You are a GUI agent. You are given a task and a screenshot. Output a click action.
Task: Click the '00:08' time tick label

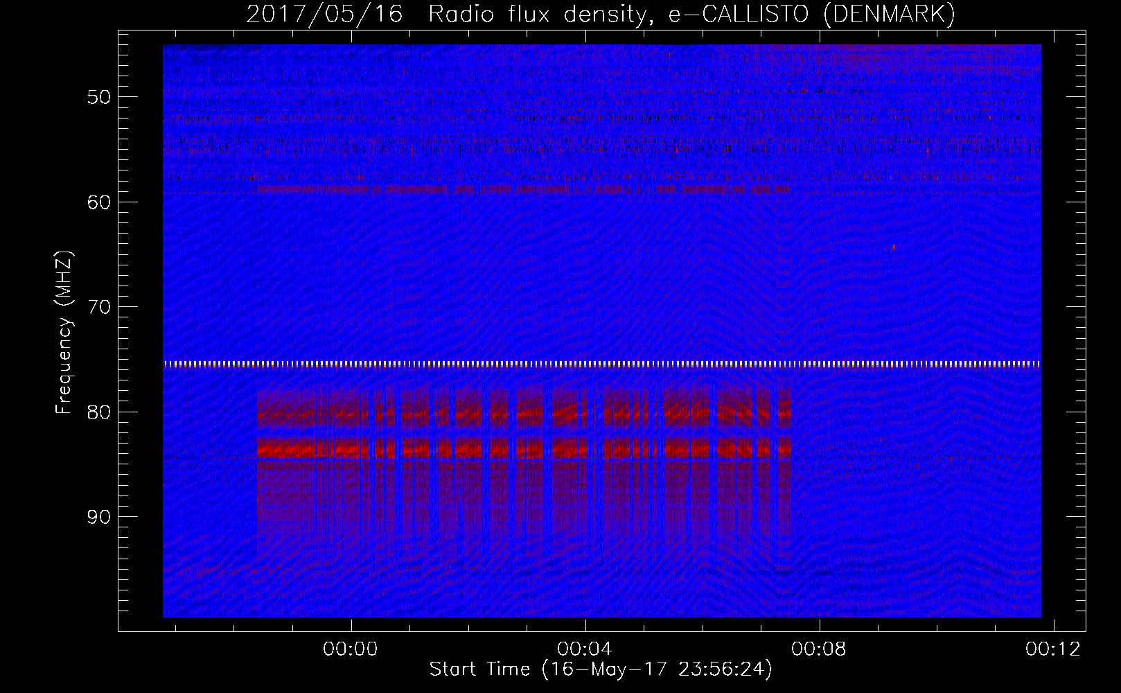click(x=819, y=649)
